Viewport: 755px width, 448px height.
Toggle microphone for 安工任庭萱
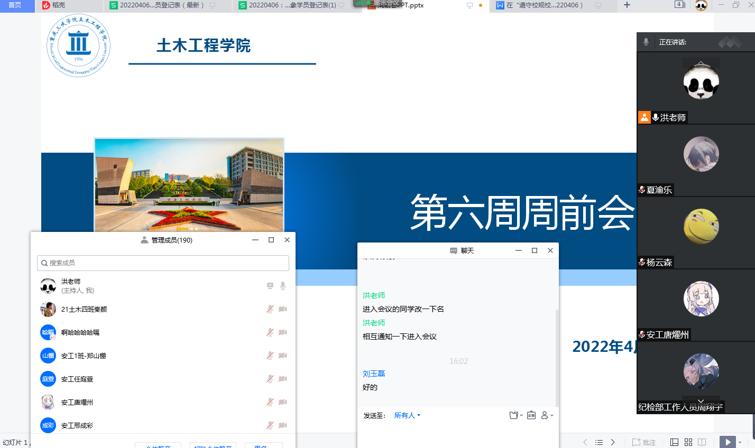270,379
